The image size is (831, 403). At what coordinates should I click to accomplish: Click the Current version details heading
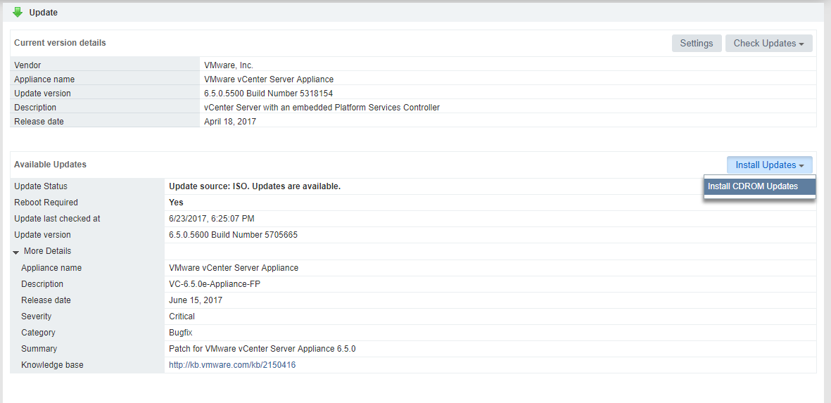60,43
